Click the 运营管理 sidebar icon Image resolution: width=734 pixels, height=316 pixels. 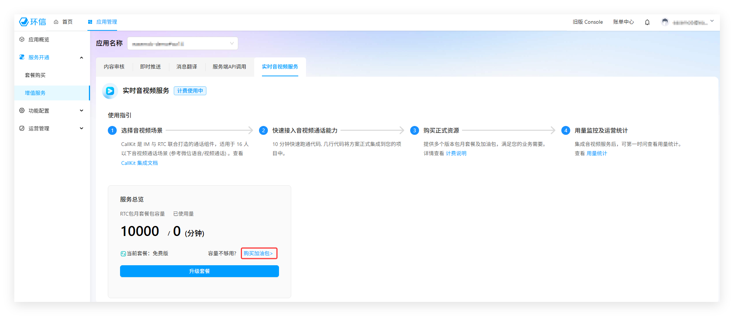22,129
